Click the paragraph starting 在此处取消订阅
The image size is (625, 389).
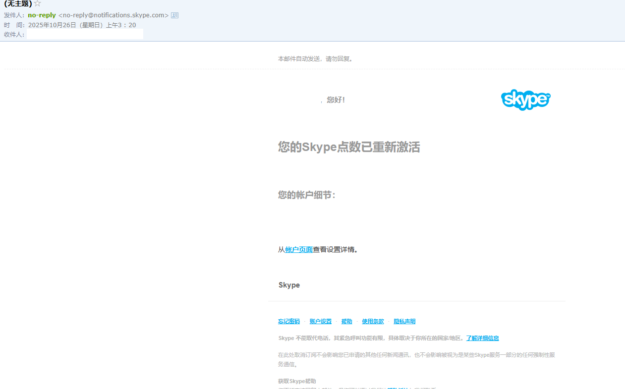tap(416, 360)
